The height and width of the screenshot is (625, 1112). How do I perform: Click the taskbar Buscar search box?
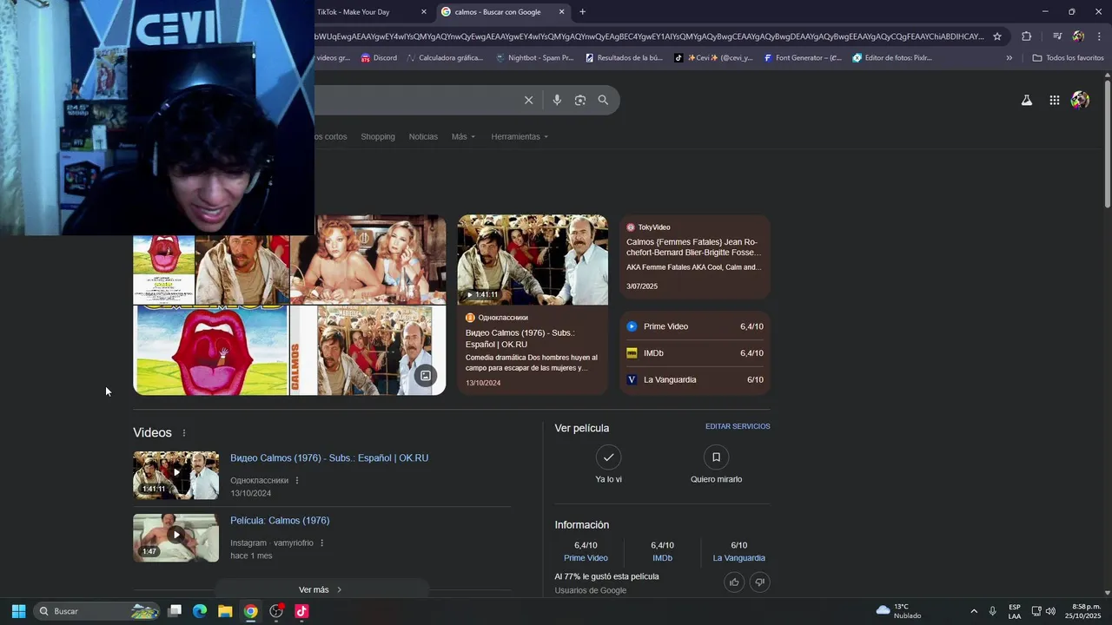pyautogui.click(x=96, y=611)
